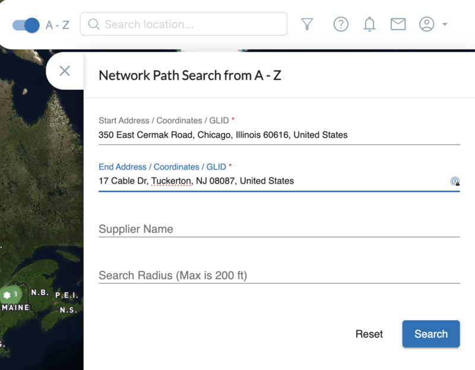This screenshot has width=475, height=370.
Task: Close the Network Path Search panel
Action: coord(65,70)
